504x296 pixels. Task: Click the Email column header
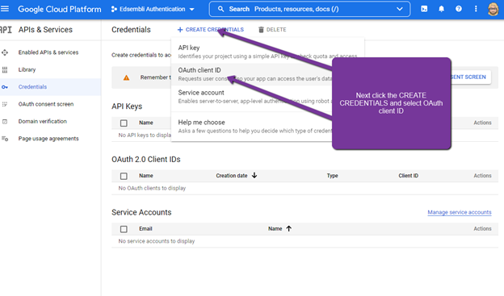click(x=145, y=228)
